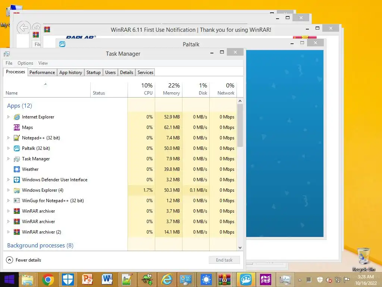Sort processes by Disk column
The image size is (382, 287).
pyautogui.click(x=196, y=89)
